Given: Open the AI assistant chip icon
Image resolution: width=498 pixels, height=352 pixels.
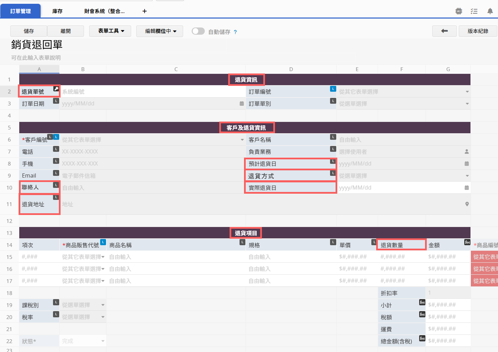Looking at the screenshot, I should coord(458,11).
